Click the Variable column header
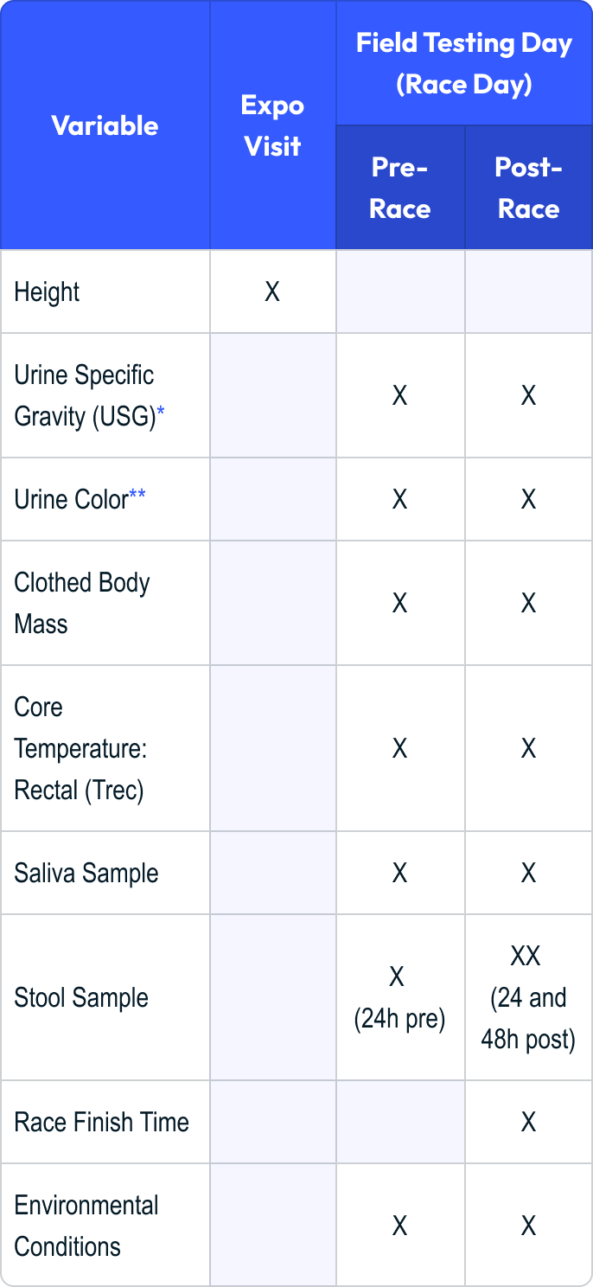 [x=105, y=125]
